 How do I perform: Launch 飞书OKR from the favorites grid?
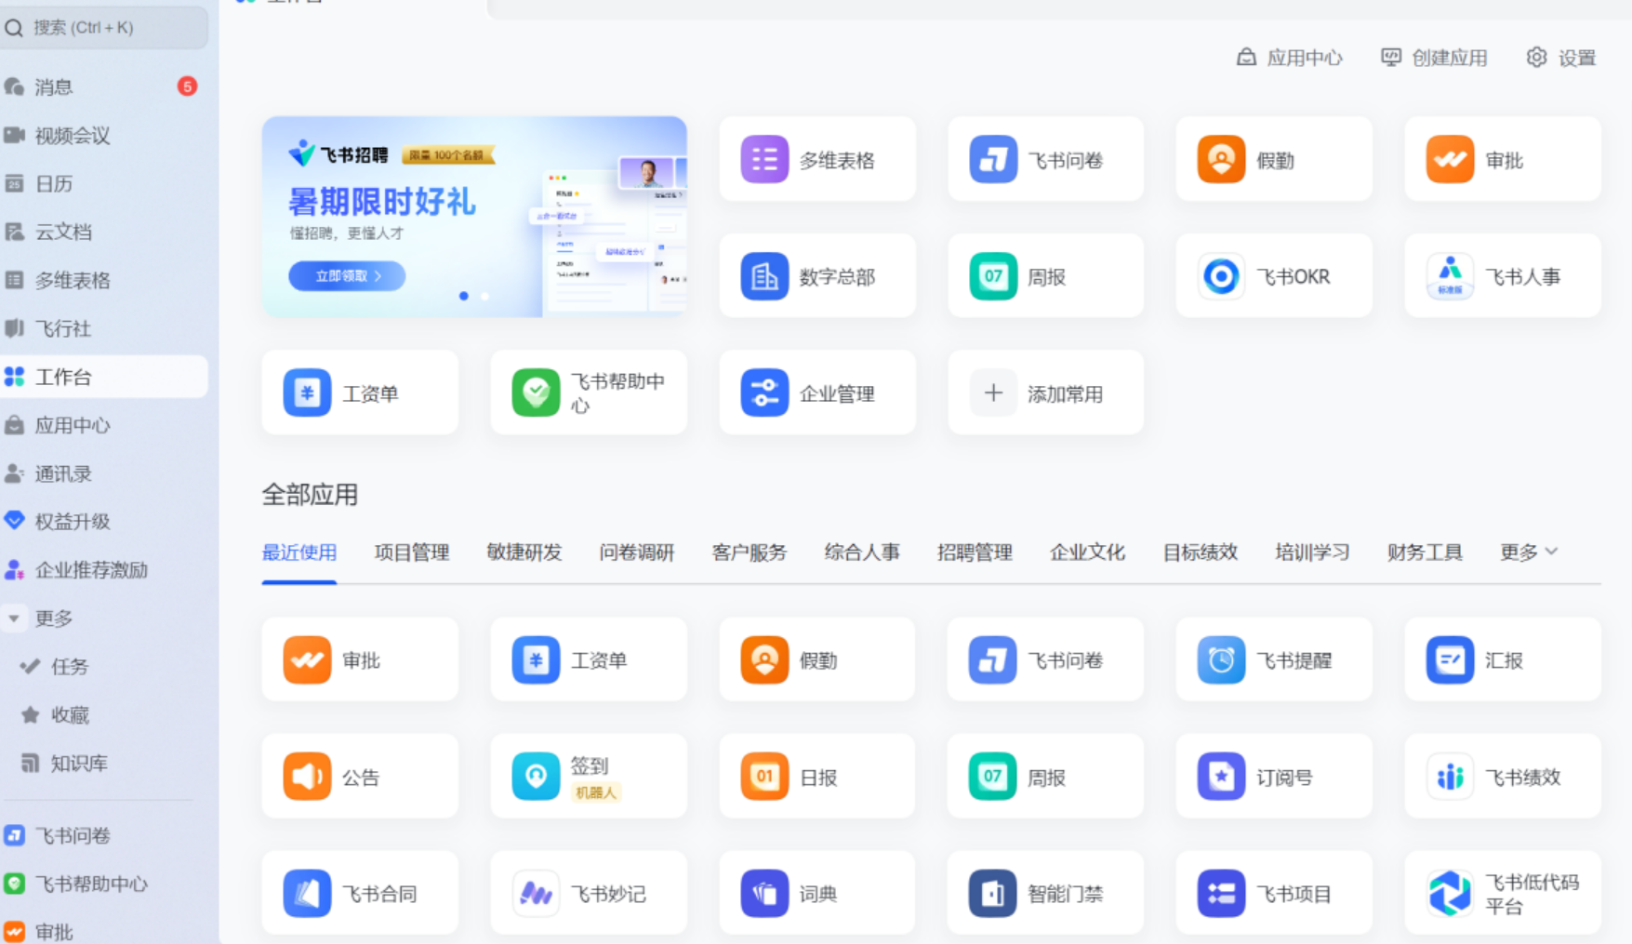coord(1221,276)
